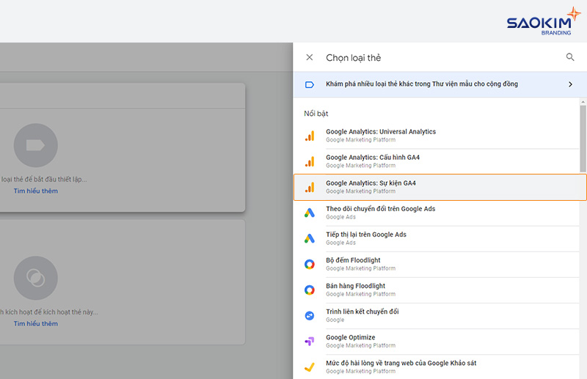Screen dimensions: 587x379
Task: Click Google Ads icon for remarketing tag
Action: pos(310,239)
